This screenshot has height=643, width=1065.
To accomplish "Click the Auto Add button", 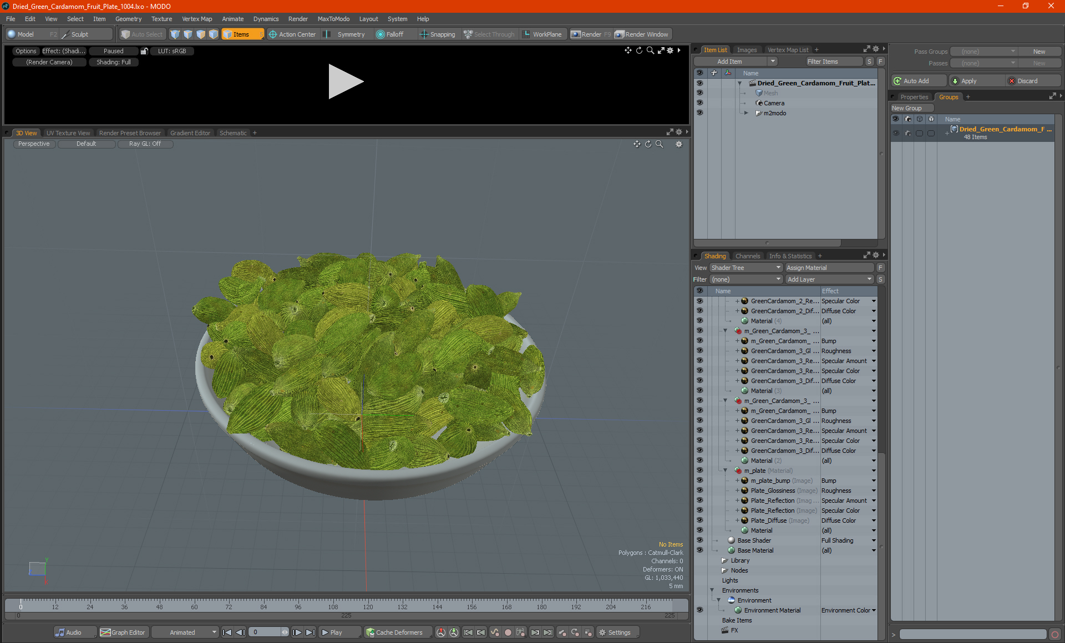I will 919,81.
